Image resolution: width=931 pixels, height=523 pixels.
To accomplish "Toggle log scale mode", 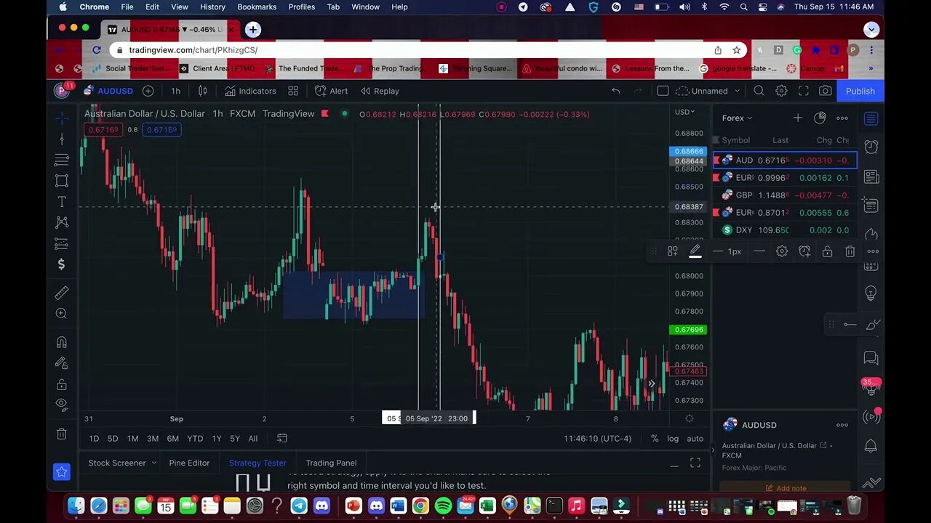I will 673,439.
